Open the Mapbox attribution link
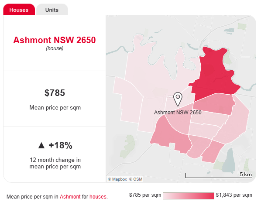This screenshot has width=261, height=209. coord(117,179)
